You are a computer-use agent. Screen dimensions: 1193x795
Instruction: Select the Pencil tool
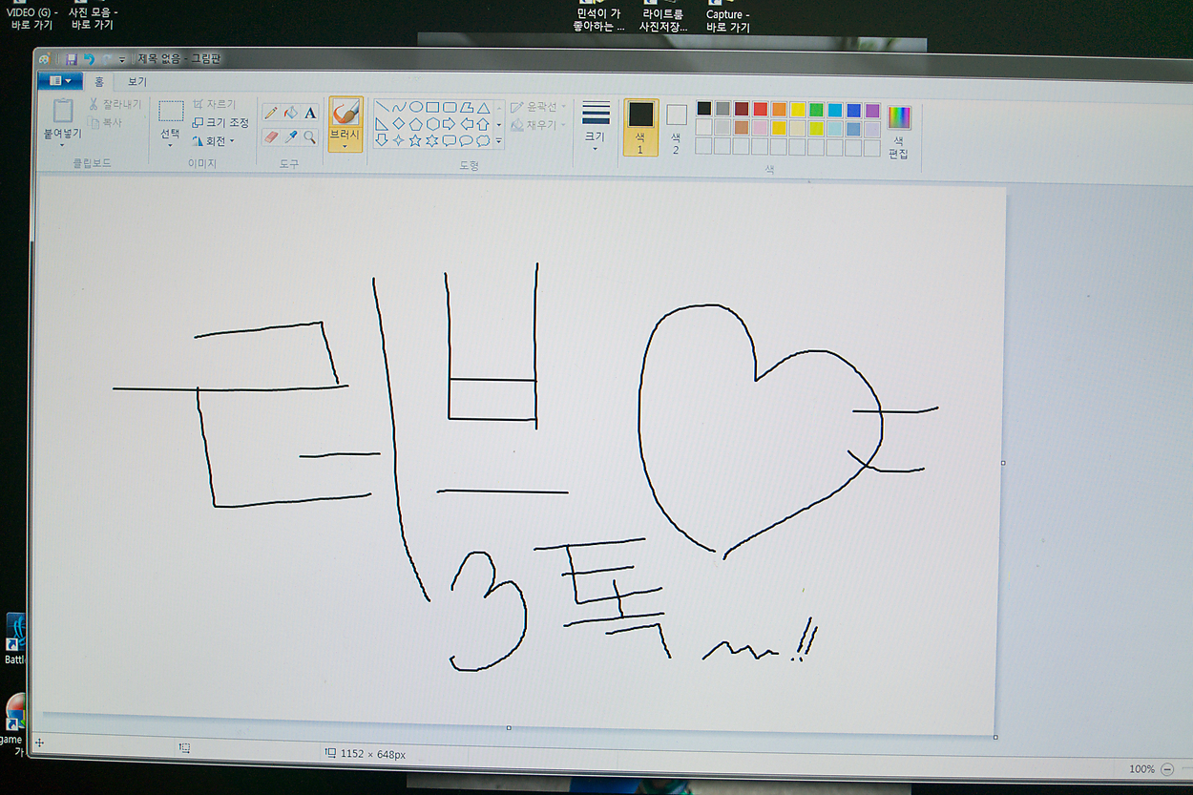[x=271, y=113]
